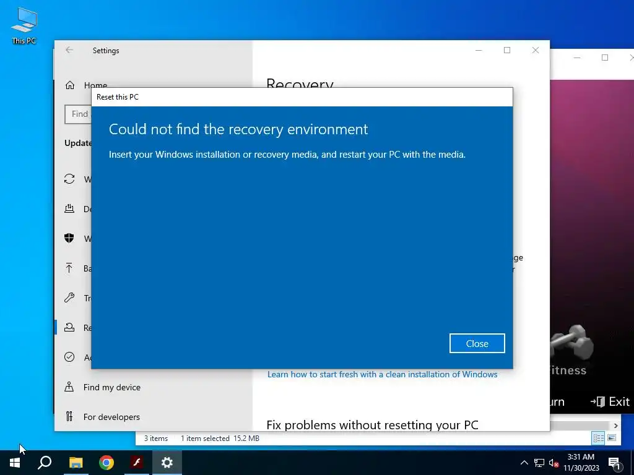Show hidden system tray icons
The image size is (634, 475).
[524, 463]
